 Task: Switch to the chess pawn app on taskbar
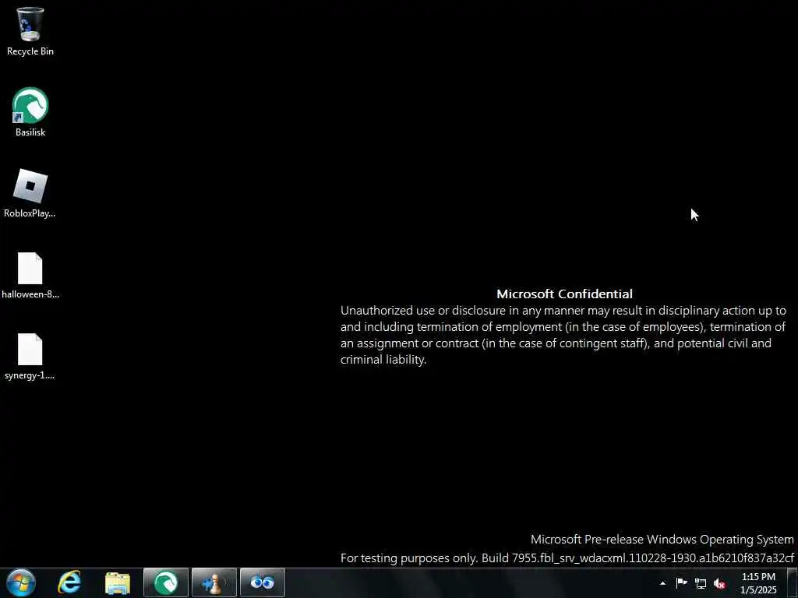[x=214, y=582]
